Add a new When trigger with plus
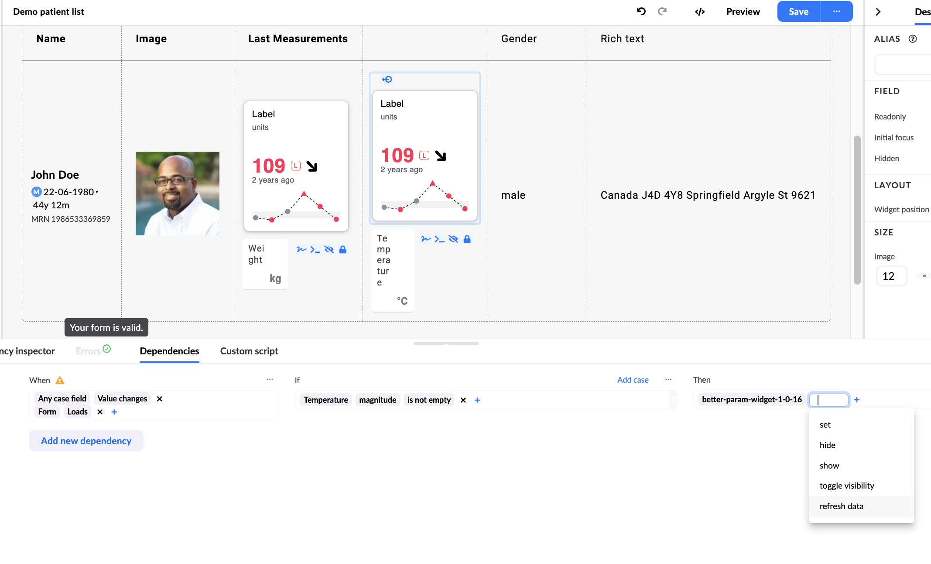The height and width of the screenshot is (564, 931). coord(114,412)
